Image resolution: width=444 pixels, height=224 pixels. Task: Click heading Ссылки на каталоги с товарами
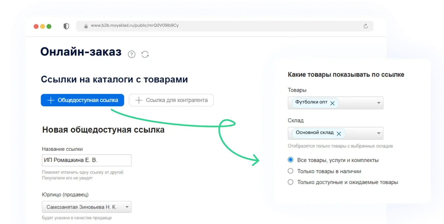(114, 79)
